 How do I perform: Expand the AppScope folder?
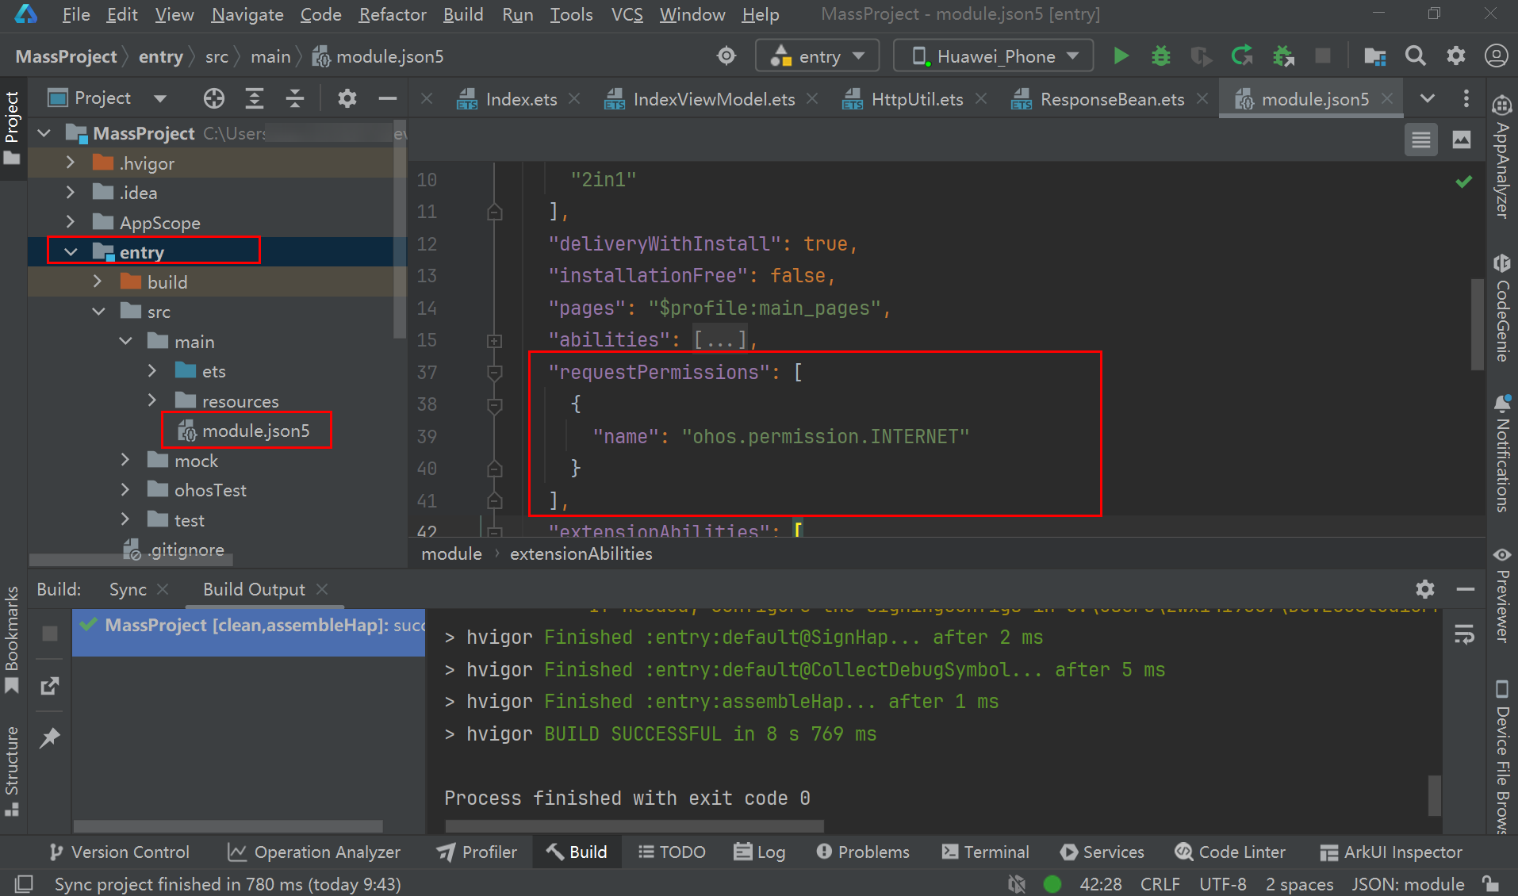(71, 223)
